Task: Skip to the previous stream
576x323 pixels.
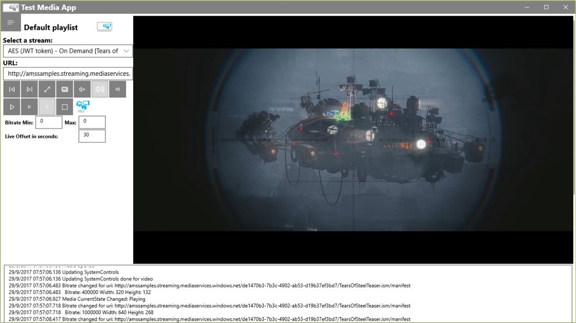Action: point(12,89)
